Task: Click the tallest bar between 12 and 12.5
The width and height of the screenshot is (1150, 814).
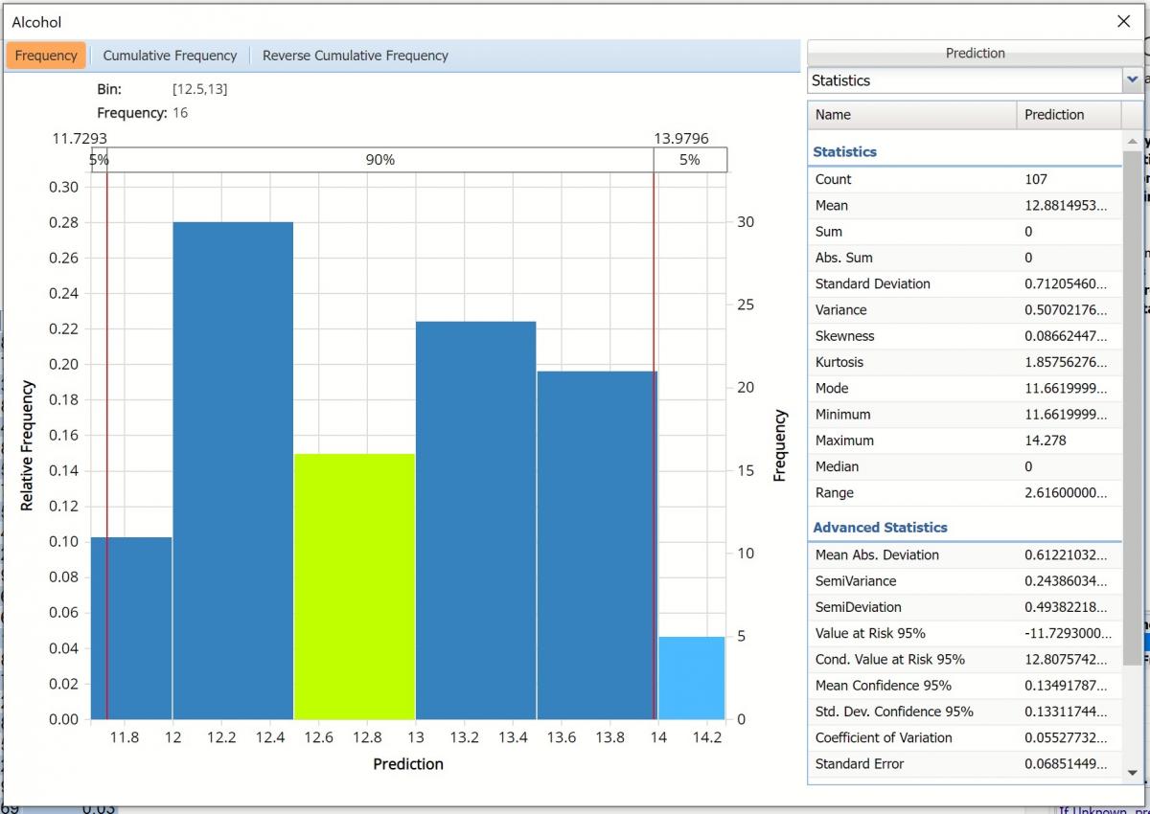Action: [x=233, y=469]
